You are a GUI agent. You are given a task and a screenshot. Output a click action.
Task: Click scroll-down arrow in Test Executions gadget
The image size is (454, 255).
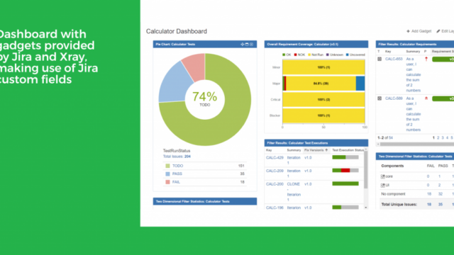[x=366, y=208]
